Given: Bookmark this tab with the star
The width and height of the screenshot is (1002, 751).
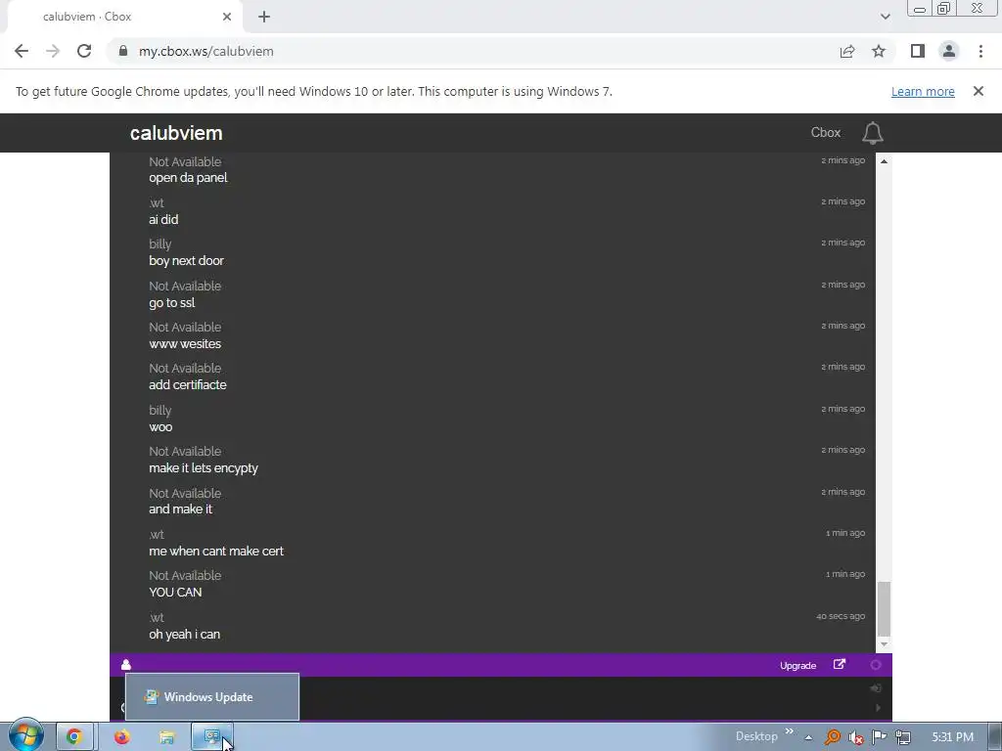Looking at the screenshot, I should [879, 51].
